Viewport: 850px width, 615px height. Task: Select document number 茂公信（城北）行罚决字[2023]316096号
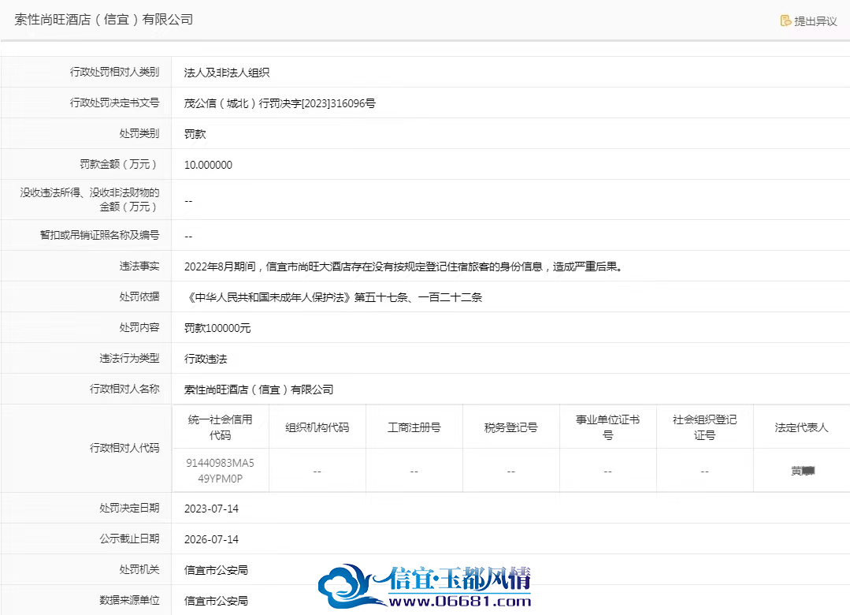[280, 103]
